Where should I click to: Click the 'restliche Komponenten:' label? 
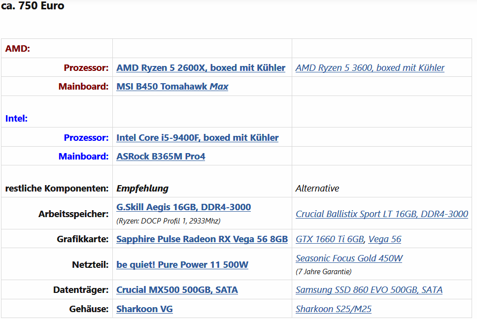57,189
